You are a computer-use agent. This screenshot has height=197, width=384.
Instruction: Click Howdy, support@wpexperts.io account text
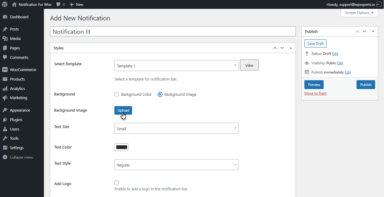(x=351, y=5)
